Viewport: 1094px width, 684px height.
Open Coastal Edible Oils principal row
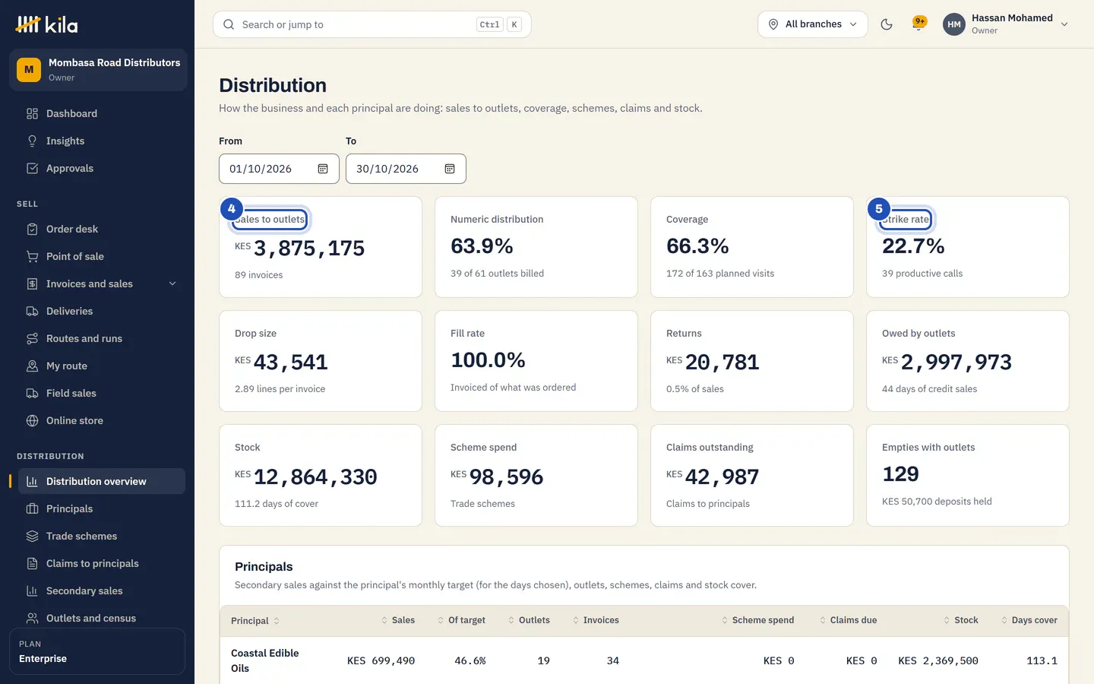(x=644, y=660)
